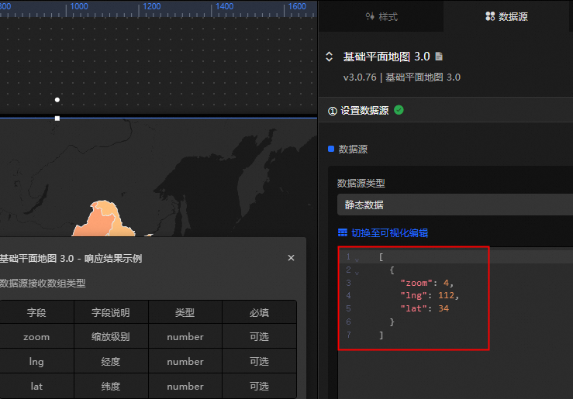Click the 1000 mark on the ruler
Image resolution: width=573 pixels, height=399 pixels.
coord(78,6)
